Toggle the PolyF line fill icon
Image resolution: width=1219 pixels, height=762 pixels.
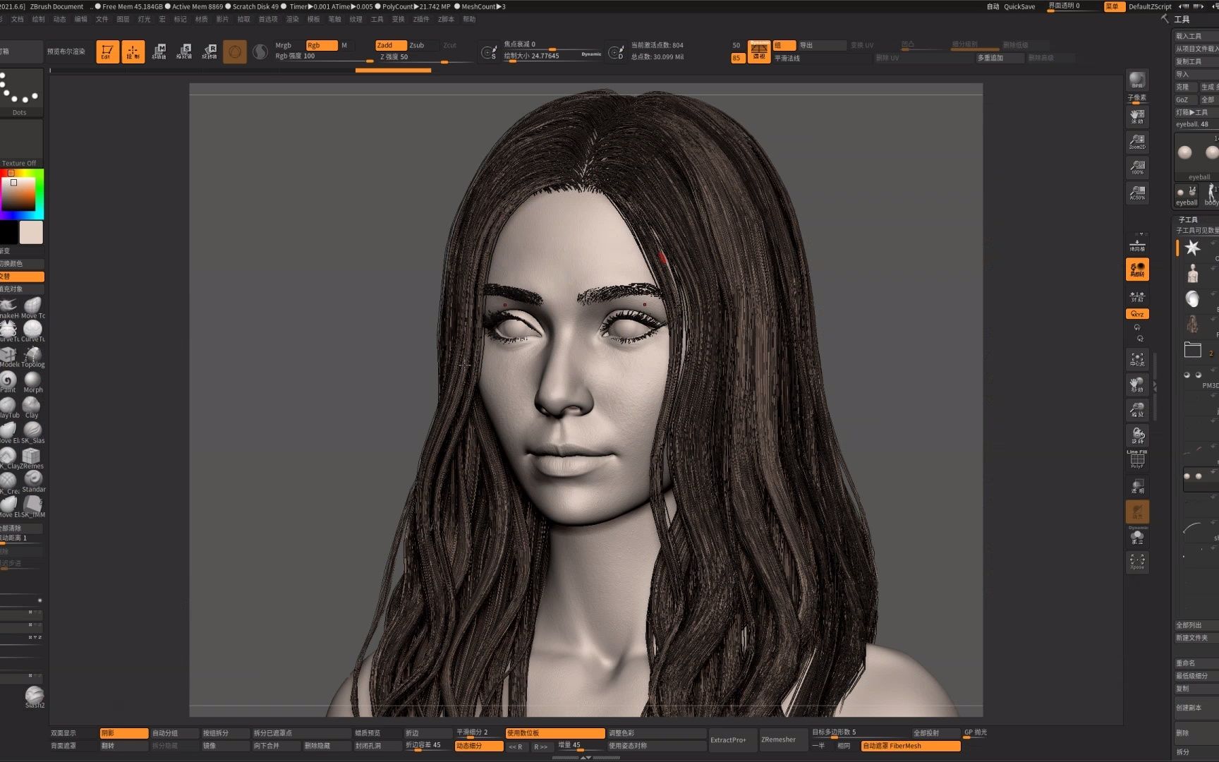pos(1137,460)
